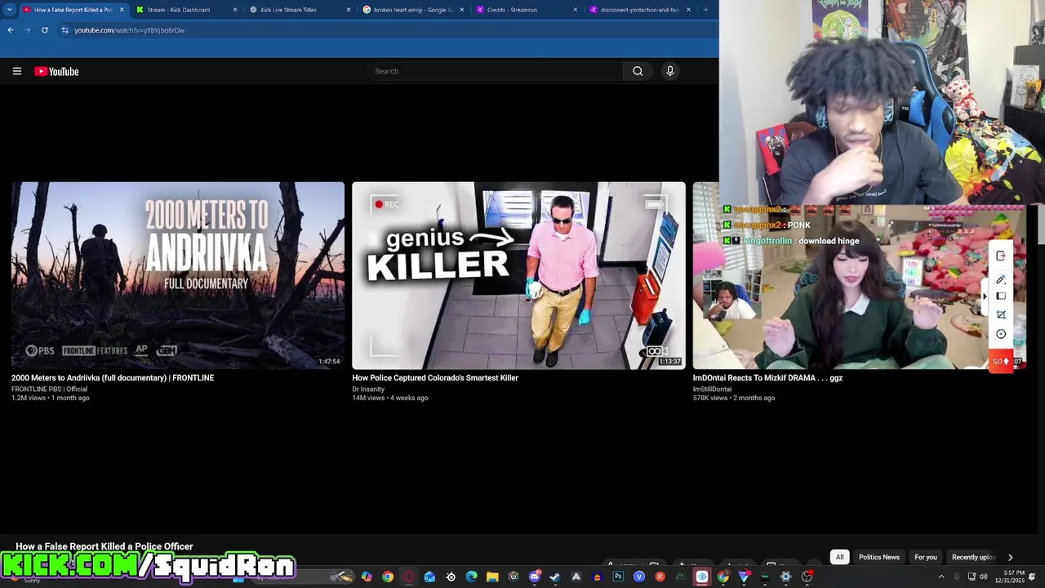Open Opera GX in the taskbar
Image resolution: width=1045 pixels, height=588 pixels.
pos(409,577)
